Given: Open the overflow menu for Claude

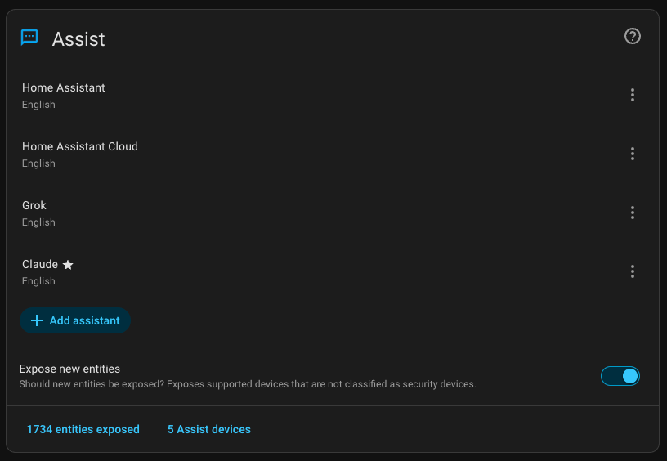Looking at the screenshot, I should 632,271.
